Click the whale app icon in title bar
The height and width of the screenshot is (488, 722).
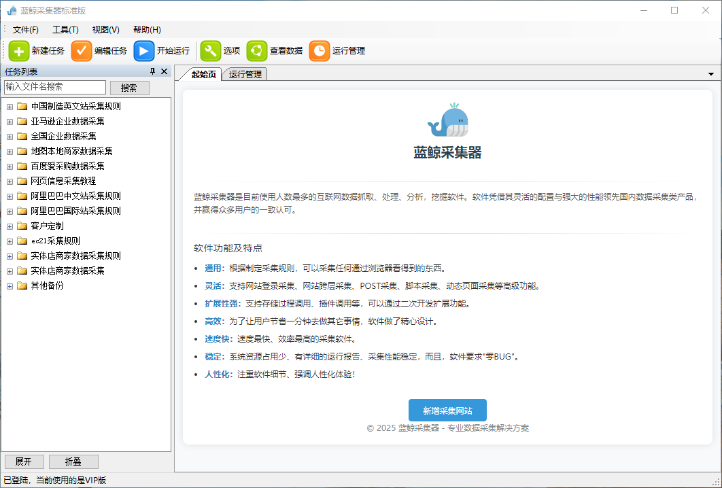click(12, 10)
